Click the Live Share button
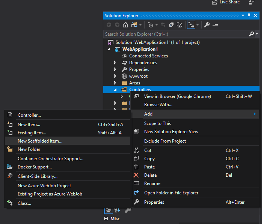Image resolution: width=264 pixels, height=224 pixels. (226, 2)
